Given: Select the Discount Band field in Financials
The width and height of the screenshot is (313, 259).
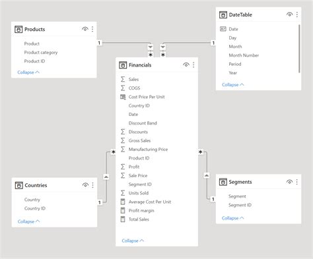Looking at the screenshot, I should [x=143, y=123].
